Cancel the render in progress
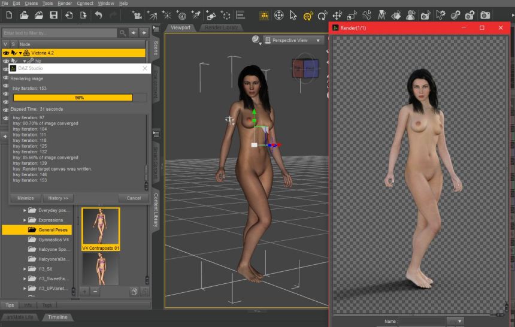Screen dimensions: 515x327 pyautogui.click(x=134, y=198)
